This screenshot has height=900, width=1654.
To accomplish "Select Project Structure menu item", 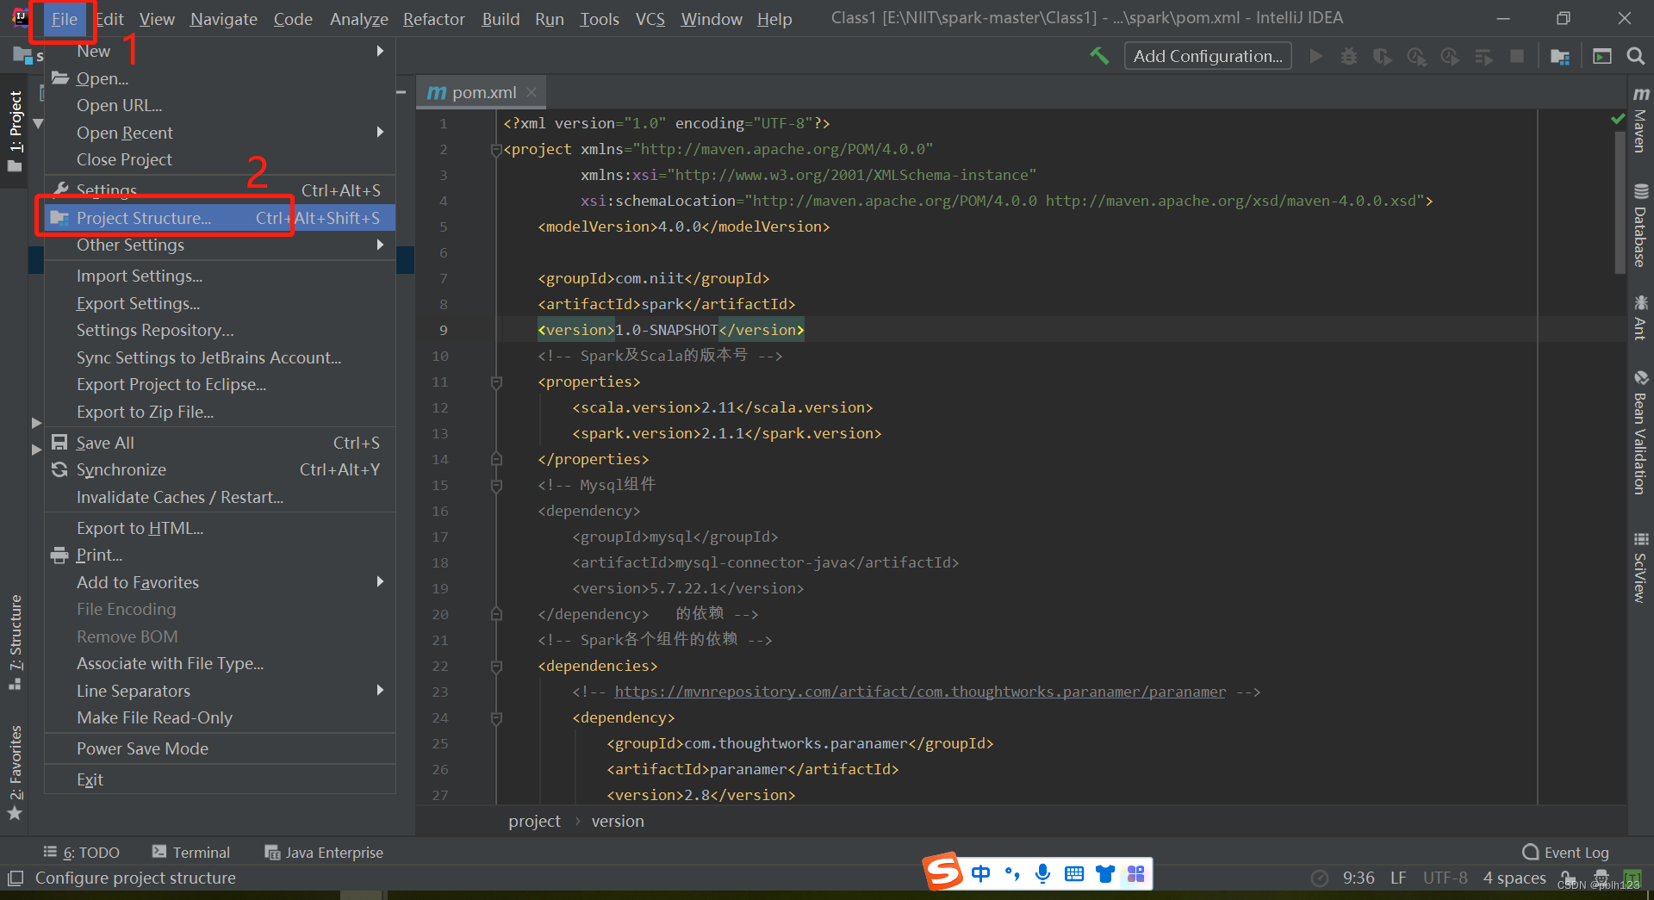I will (220, 218).
